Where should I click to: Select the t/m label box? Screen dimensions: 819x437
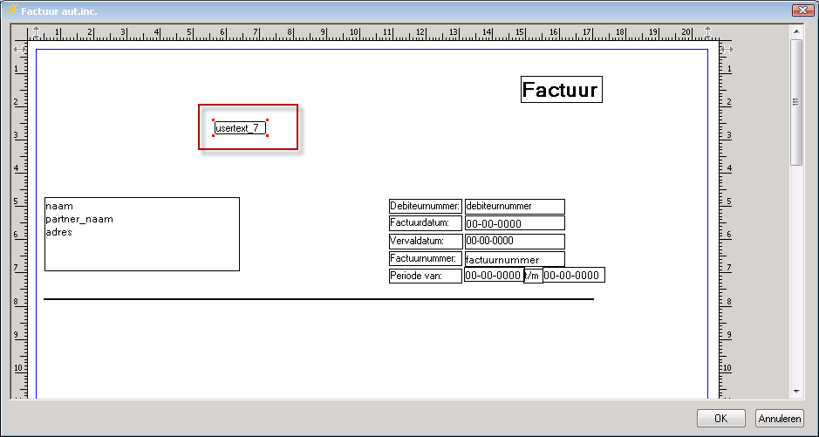coord(532,276)
